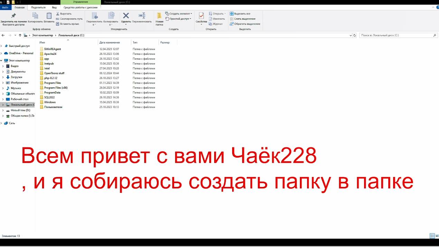The width and height of the screenshot is (439, 247).
Task: Select Видео in the navigation pane
Action: [x=15, y=66]
